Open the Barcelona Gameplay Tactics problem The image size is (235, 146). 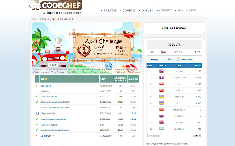[55, 102]
